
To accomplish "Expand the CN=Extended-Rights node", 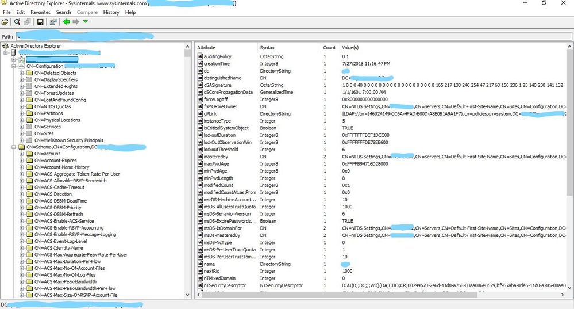I will 22,86.
